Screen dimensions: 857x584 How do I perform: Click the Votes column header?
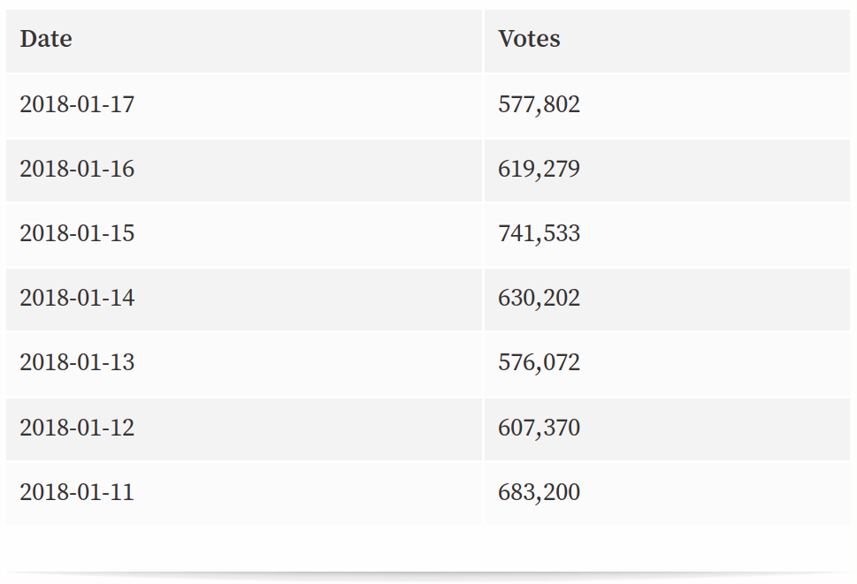pyautogui.click(x=667, y=41)
